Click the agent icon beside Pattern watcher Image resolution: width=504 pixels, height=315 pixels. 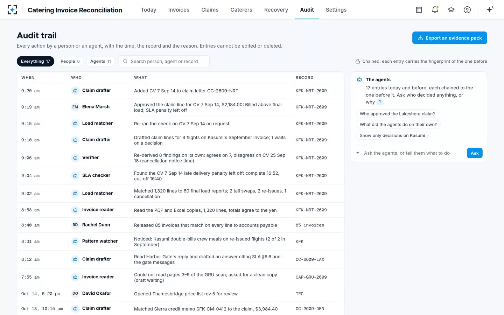[75, 241]
